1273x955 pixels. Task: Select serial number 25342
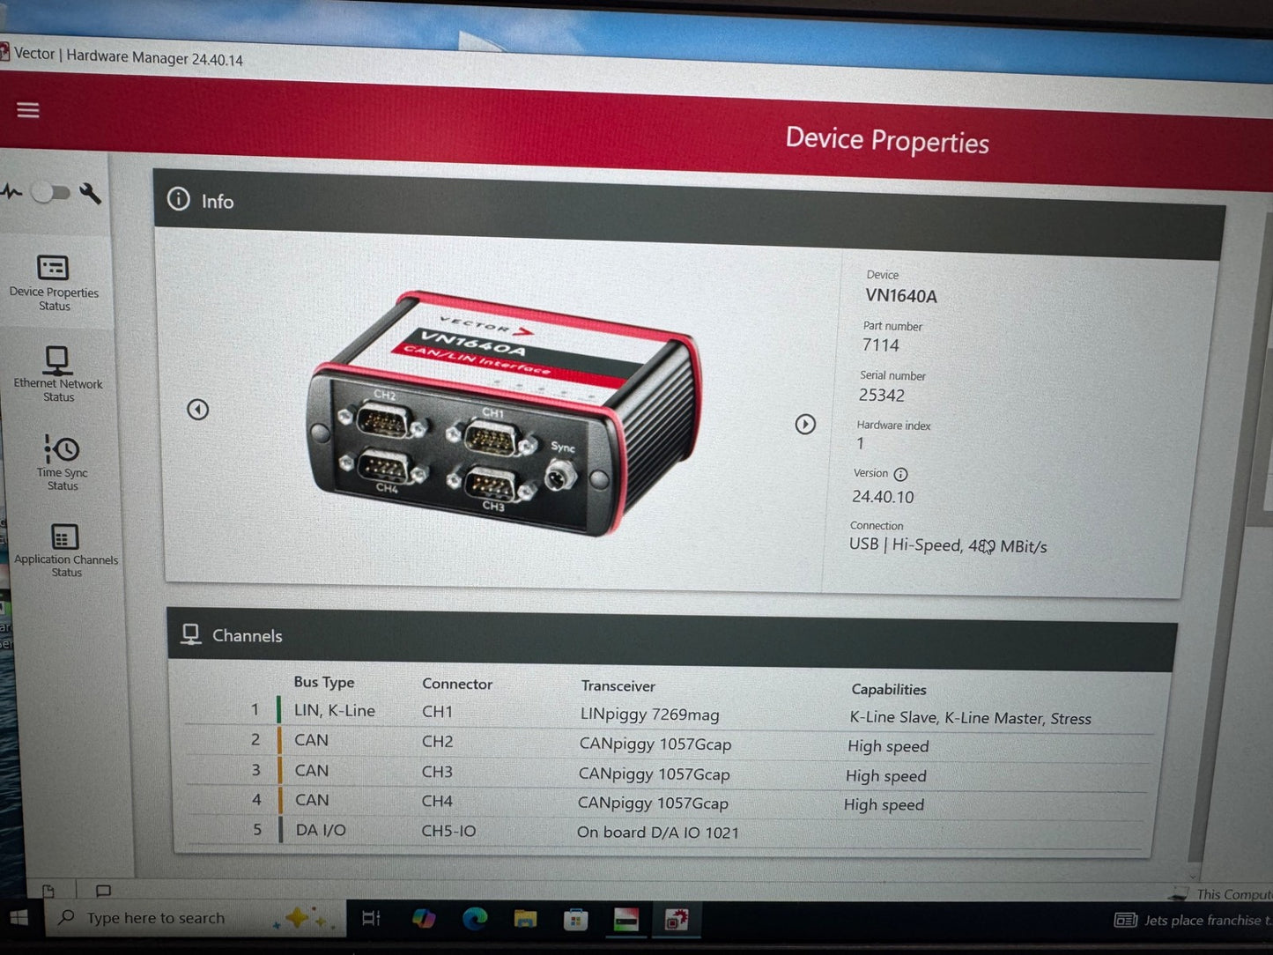coord(881,396)
